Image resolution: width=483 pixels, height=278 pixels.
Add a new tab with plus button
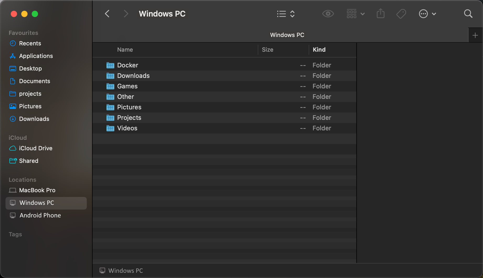click(x=475, y=35)
